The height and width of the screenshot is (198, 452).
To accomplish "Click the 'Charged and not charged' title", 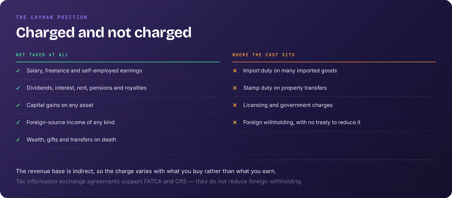I will 104,33.
